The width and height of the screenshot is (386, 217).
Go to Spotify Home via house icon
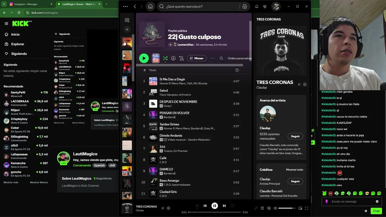tap(150, 6)
